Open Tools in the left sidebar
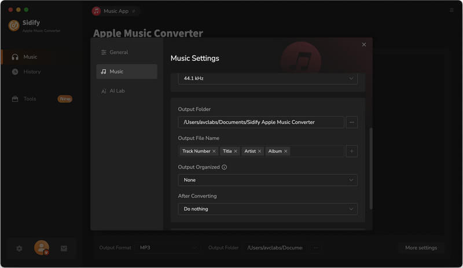 [x=30, y=98]
